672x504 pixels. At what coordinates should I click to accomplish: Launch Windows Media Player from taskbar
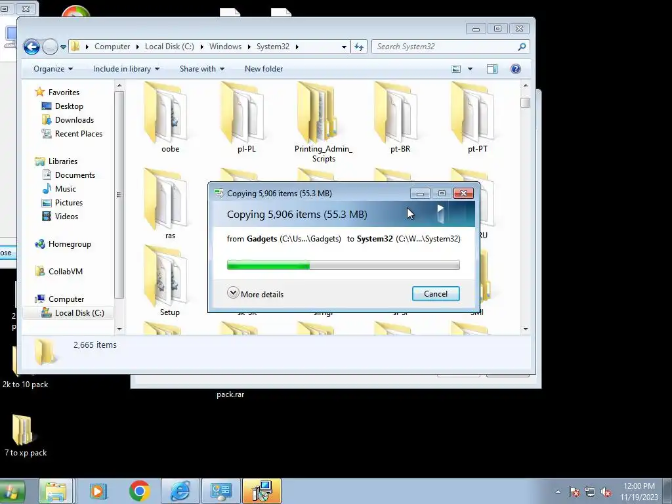tap(98, 491)
